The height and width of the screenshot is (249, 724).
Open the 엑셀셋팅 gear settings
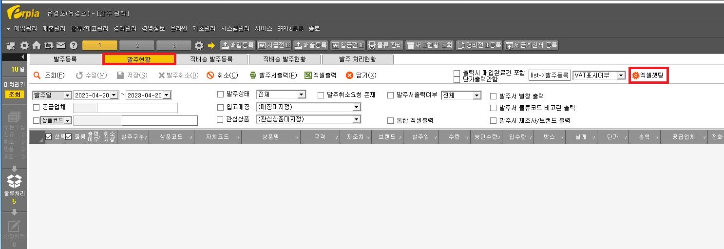click(648, 76)
